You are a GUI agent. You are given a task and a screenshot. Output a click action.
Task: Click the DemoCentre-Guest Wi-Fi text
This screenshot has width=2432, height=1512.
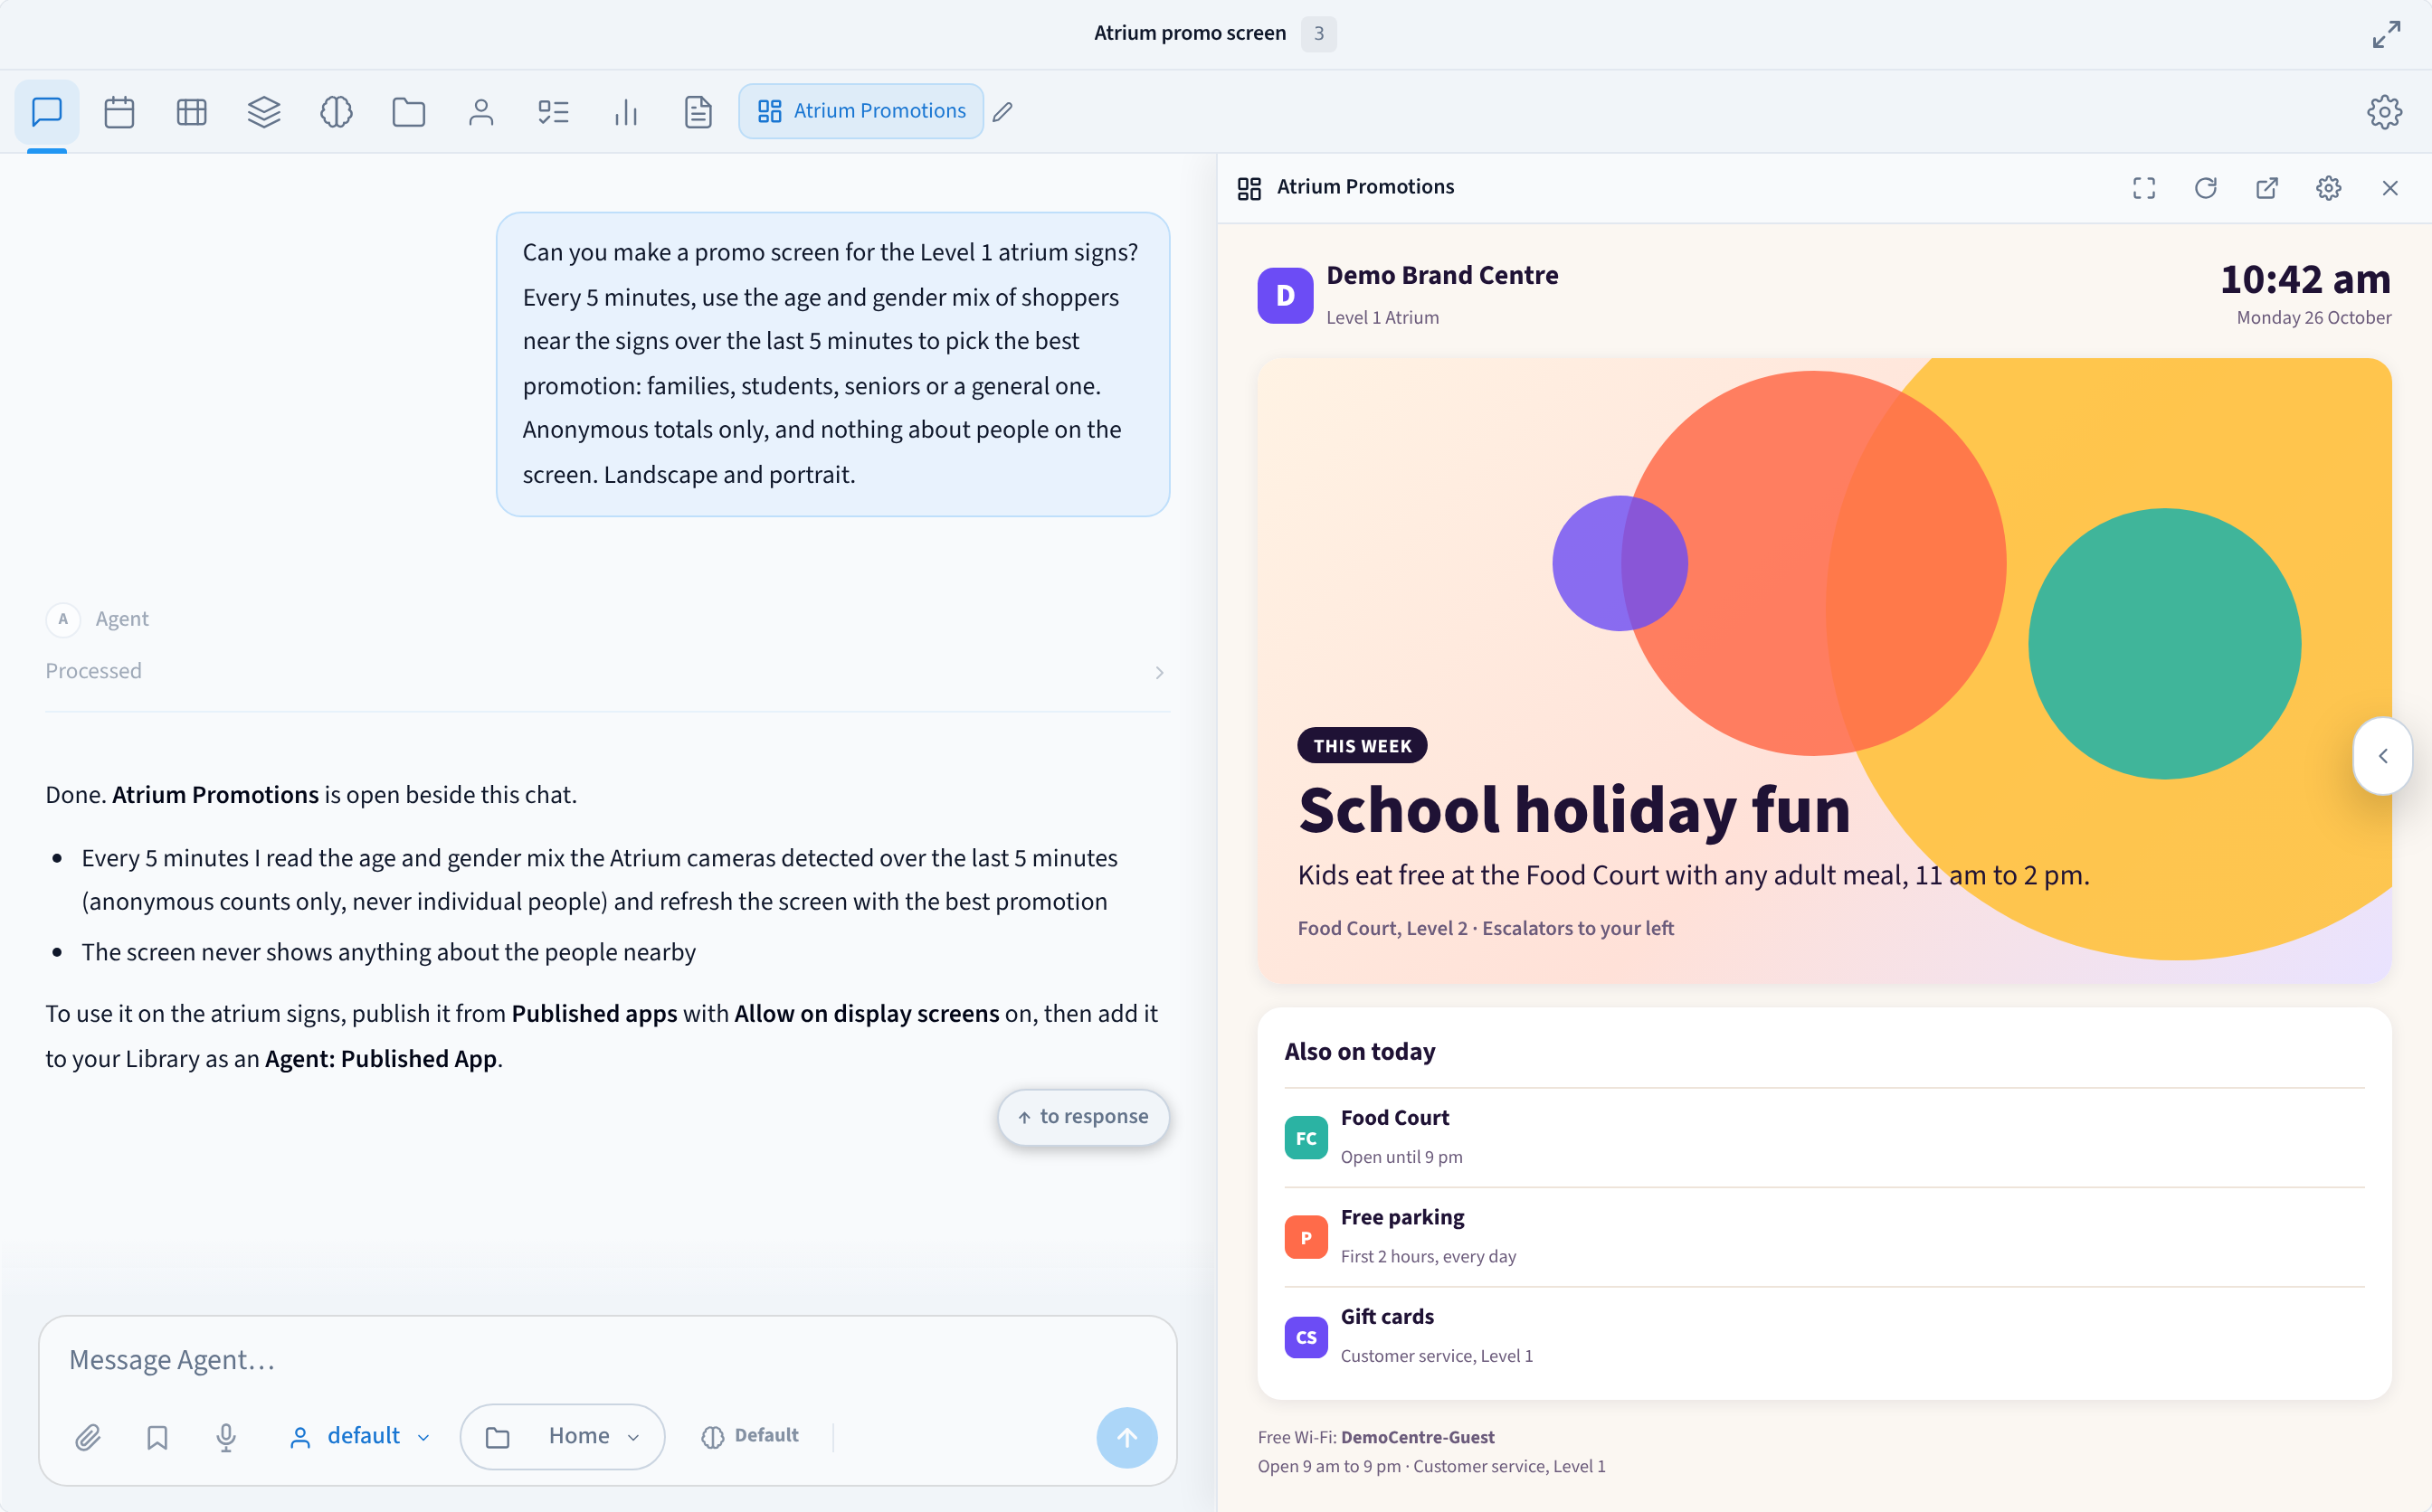coord(1417,1437)
